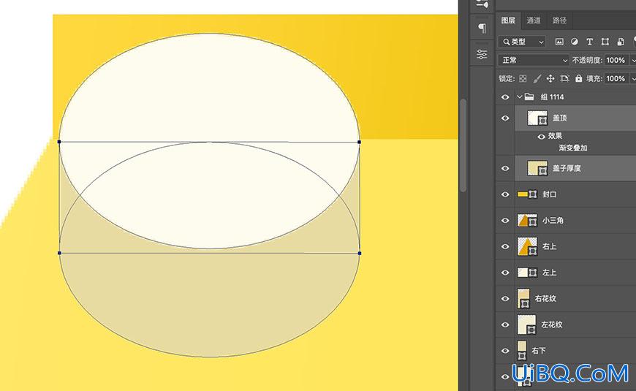This screenshot has height=391, width=636.
Task: Open the Brush Settings panel icon
Action: pos(482,4)
